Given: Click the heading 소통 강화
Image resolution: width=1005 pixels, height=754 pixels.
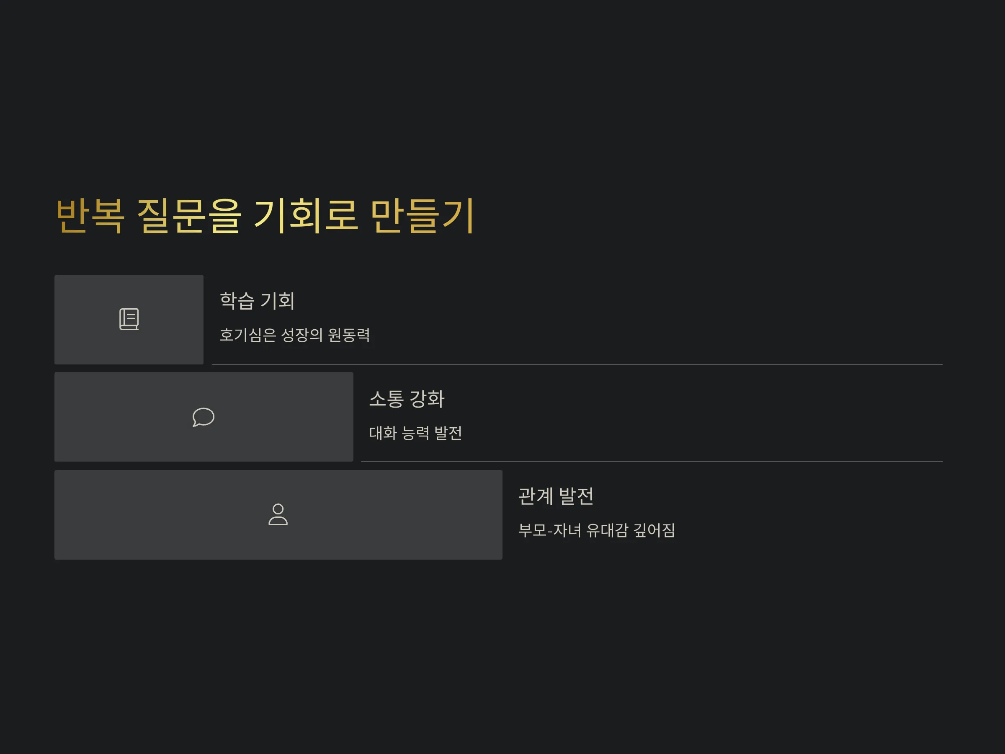Looking at the screenshot, I should pos(407,399).
